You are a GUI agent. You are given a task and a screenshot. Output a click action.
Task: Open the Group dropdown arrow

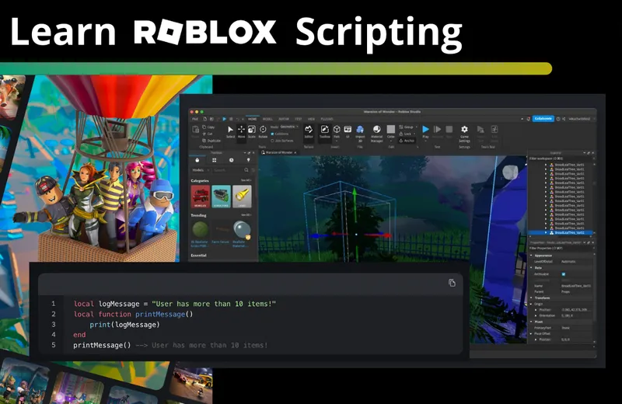(417, 127)
